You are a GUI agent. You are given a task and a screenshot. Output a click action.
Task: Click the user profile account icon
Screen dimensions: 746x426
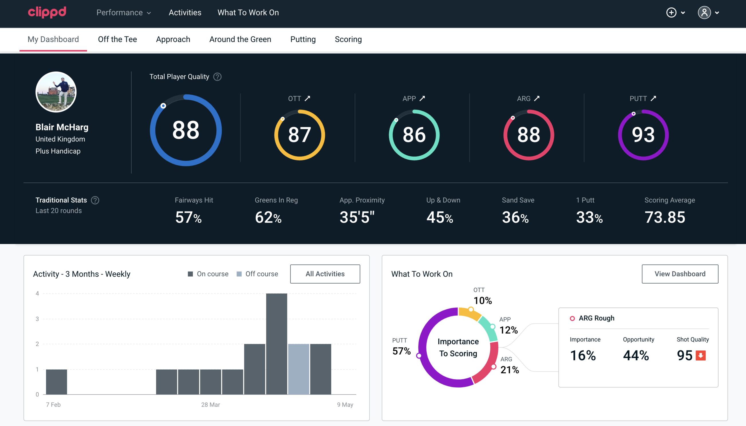click(x=704, y=13)
